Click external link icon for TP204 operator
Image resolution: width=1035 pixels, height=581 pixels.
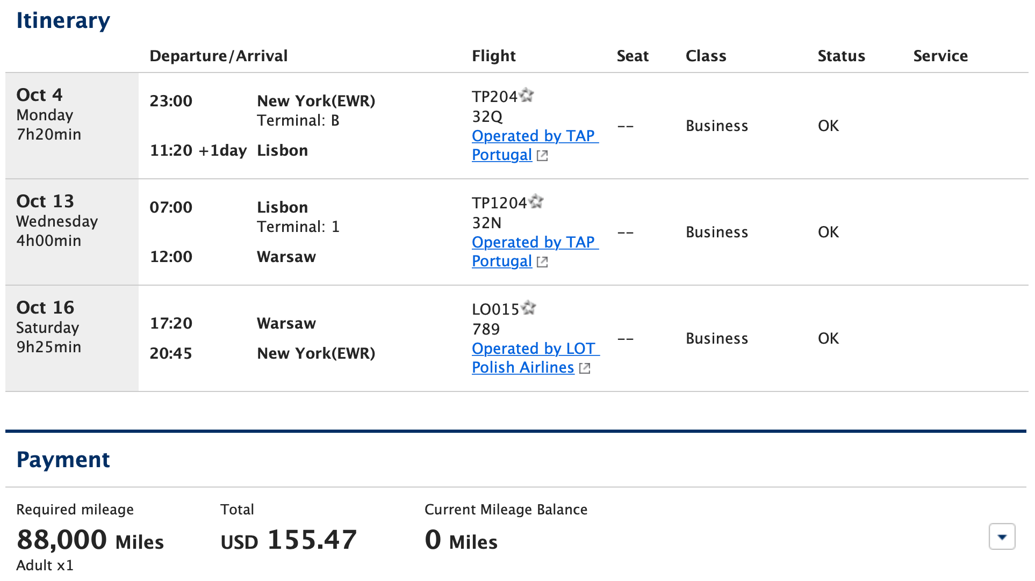(542, 156)
